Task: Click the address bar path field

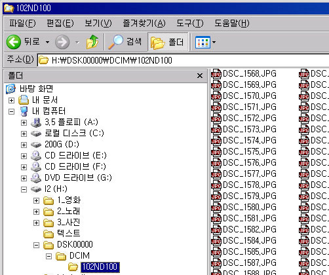Action: (x=183, y=60)
